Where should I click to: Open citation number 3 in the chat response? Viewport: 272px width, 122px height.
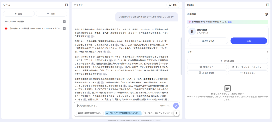point(116,45)
